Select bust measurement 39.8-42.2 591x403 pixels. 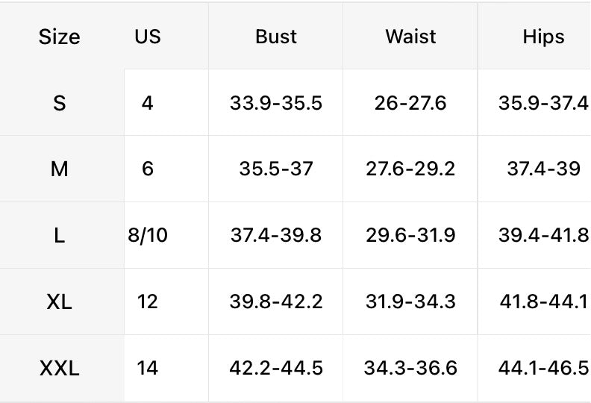276,302
